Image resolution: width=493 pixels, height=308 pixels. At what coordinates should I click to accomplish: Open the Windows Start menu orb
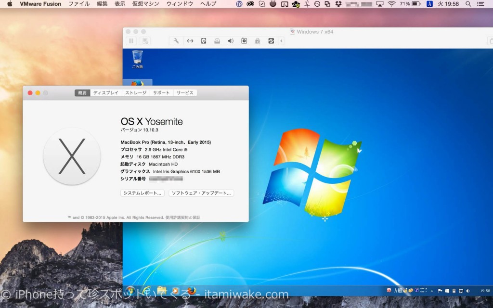[x=130, y=291]
